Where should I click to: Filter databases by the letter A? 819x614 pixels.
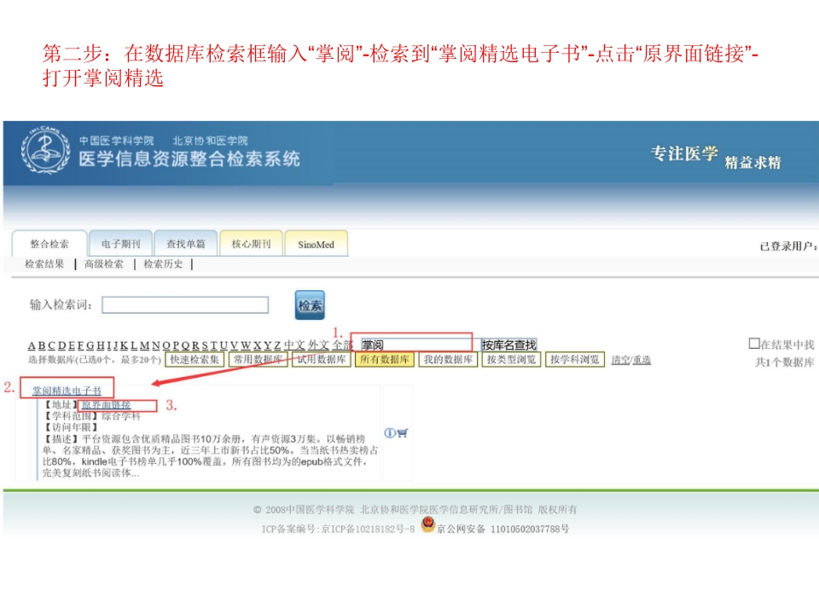click(32, 345)
